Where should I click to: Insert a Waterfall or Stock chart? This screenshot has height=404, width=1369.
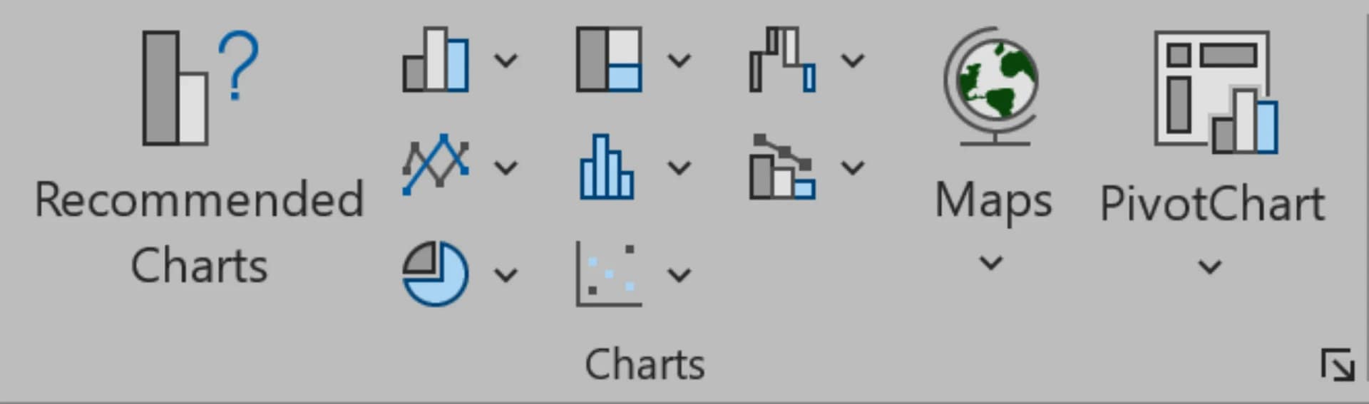[782, 61]
